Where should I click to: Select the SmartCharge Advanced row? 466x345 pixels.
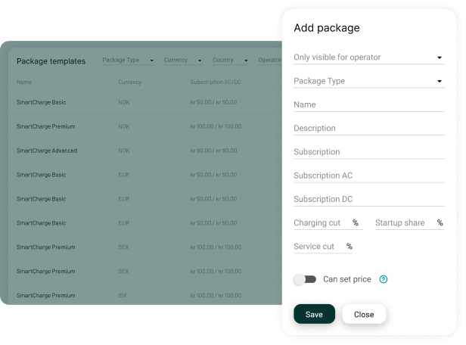click(x=47, y=151)
